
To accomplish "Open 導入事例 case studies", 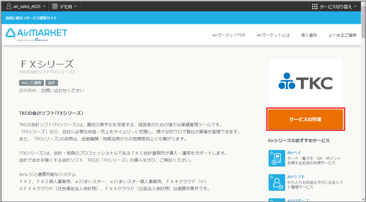I will pyautogui.click(x=309, y=35).
